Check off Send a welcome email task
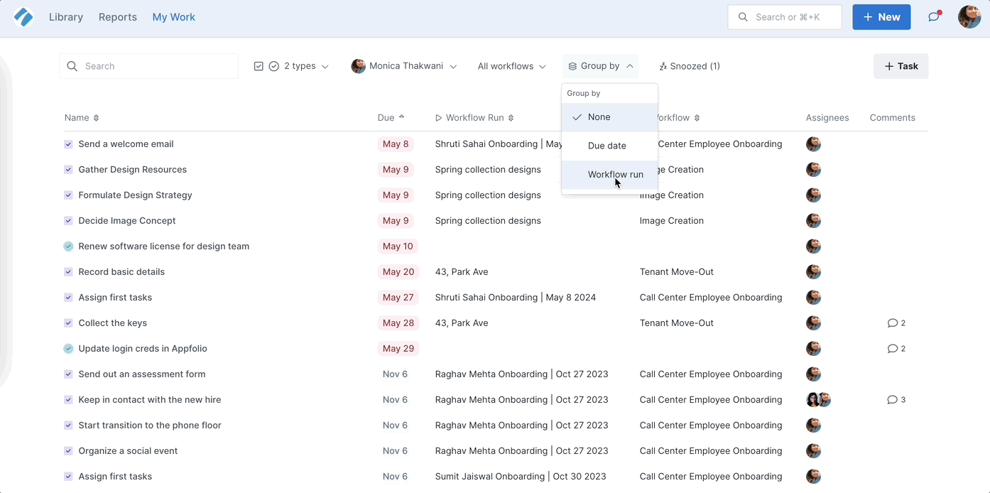990x493 pixels. pos(68,144)
